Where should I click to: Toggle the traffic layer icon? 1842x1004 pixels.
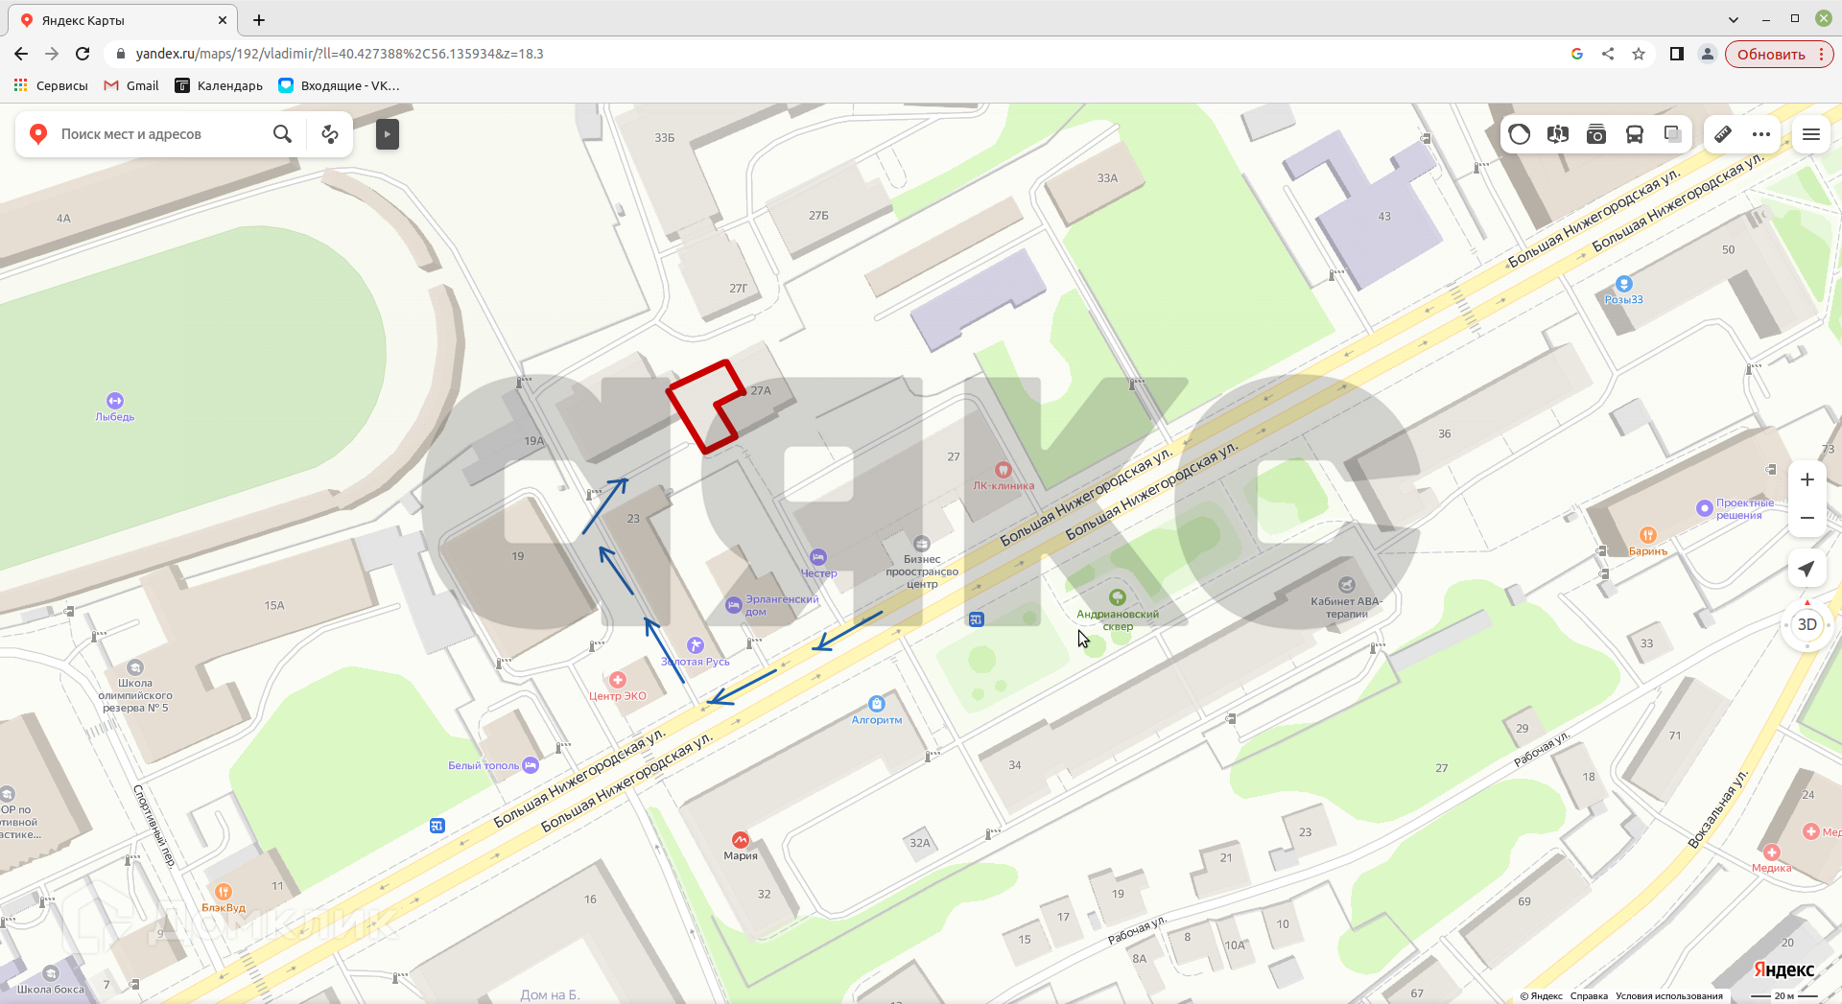tap(1520, 134)
